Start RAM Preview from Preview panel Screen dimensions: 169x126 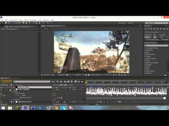[167, 29]
